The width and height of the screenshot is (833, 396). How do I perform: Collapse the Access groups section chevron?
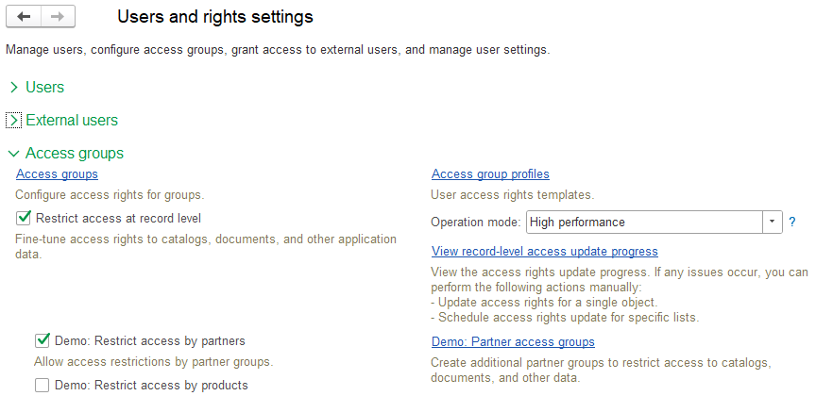[x=14, y=154]
